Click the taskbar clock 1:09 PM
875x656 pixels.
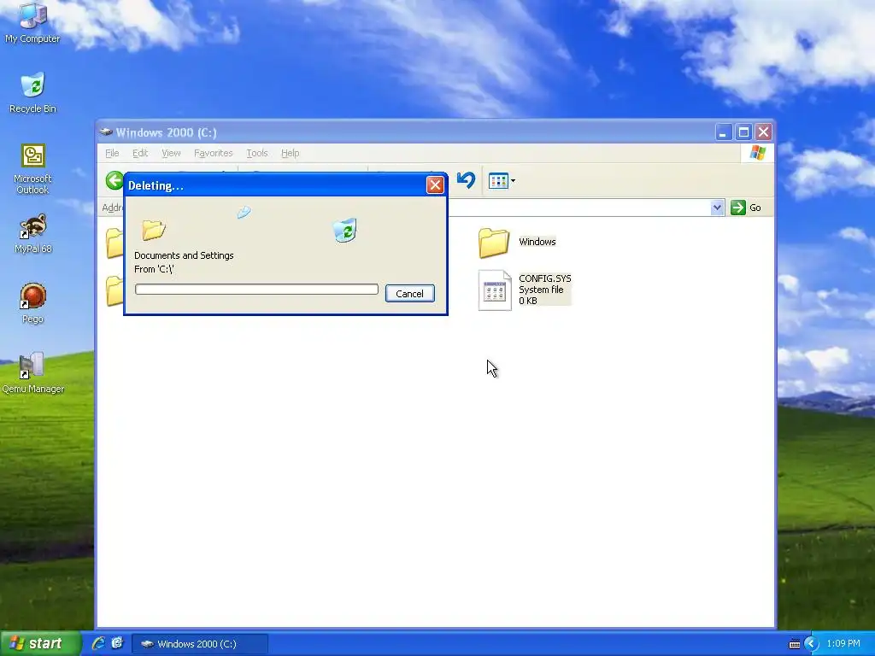(843, 644)
